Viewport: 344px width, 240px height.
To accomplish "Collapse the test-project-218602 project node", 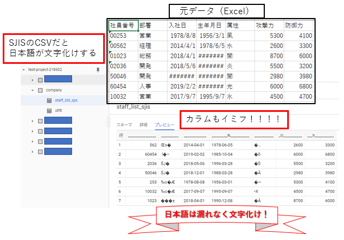I will tap(23, 70).
